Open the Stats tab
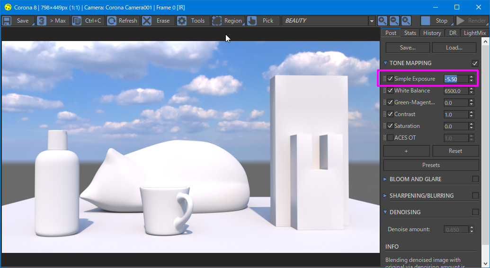Viewport: 490px width, 268px height. (x=410, y=33)
